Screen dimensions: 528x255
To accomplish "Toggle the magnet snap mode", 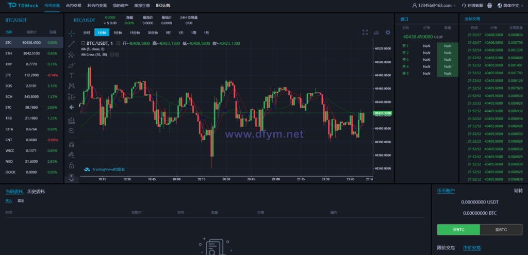I will (x=71, y=144).
